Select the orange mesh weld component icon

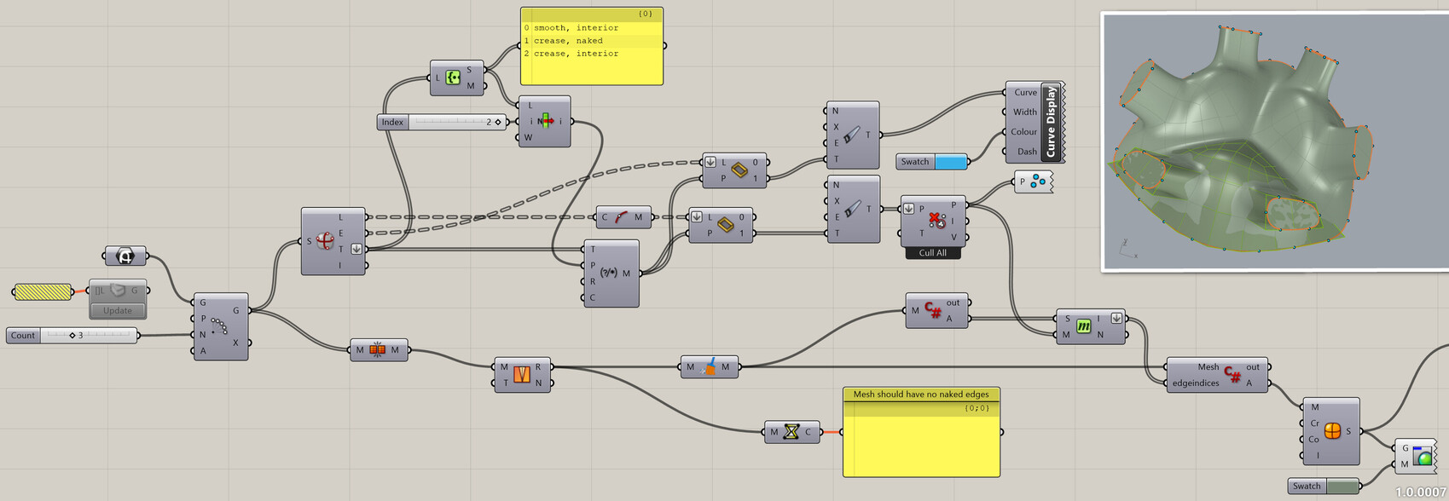click(x=378, y=350)
